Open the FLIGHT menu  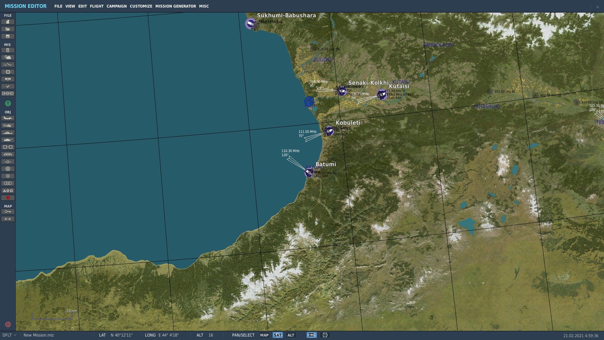point(97,6)
